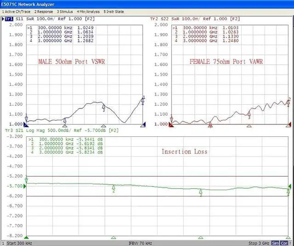The height and width of the screenshot is (246, 294).
Task: Click the IFBW 70 kHz field
Action: [140, 242]
